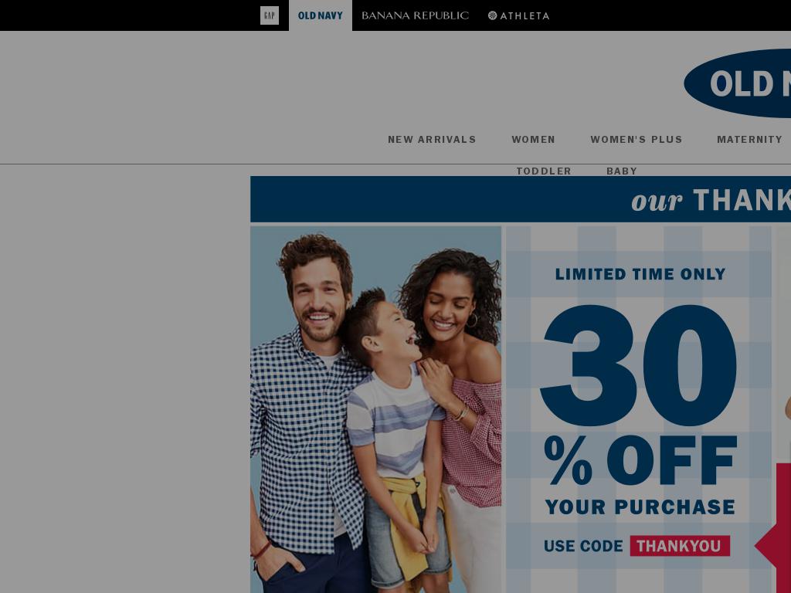Open the Baby menu

coord(622,171)
